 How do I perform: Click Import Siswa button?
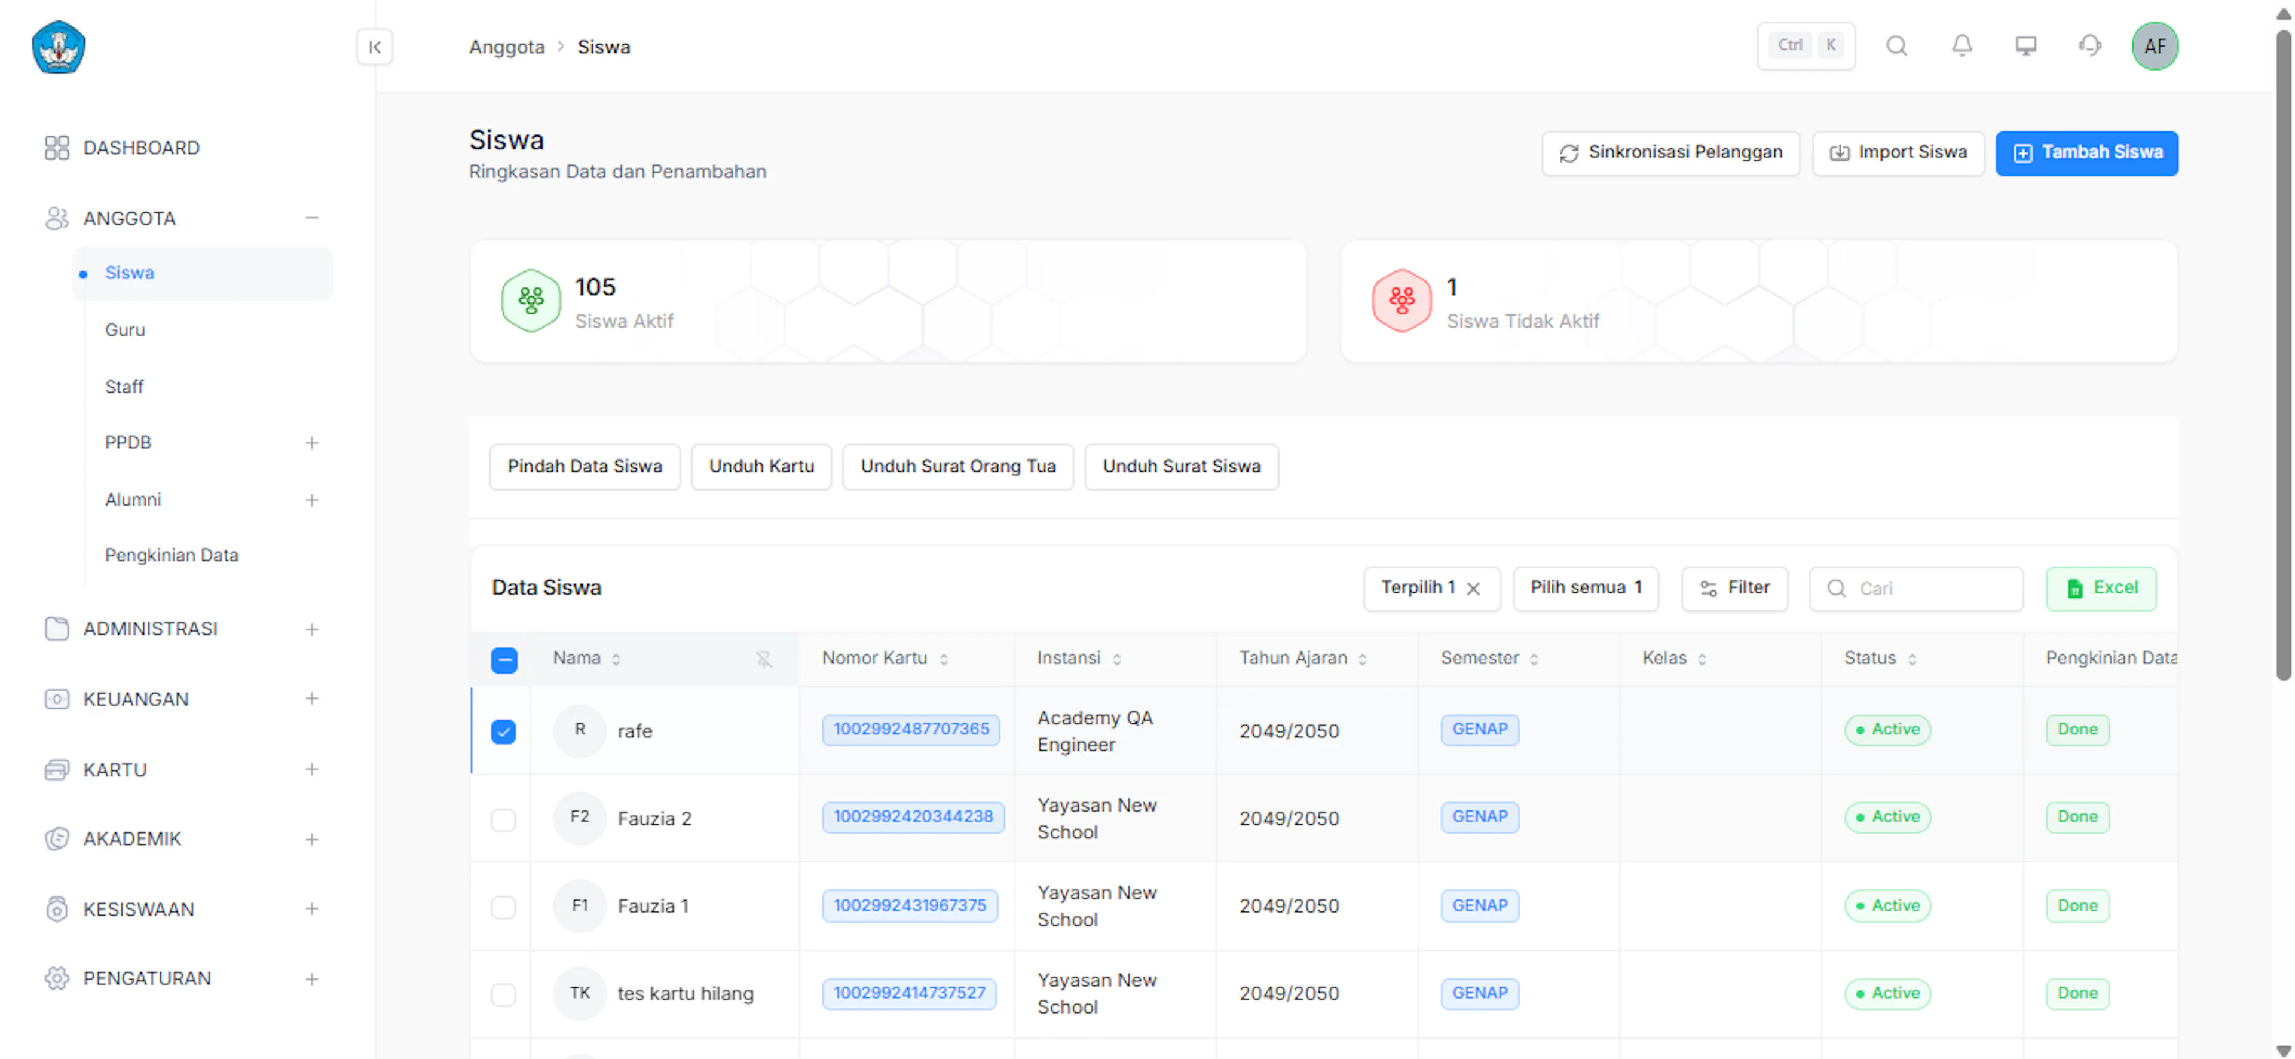point(1899,153)
